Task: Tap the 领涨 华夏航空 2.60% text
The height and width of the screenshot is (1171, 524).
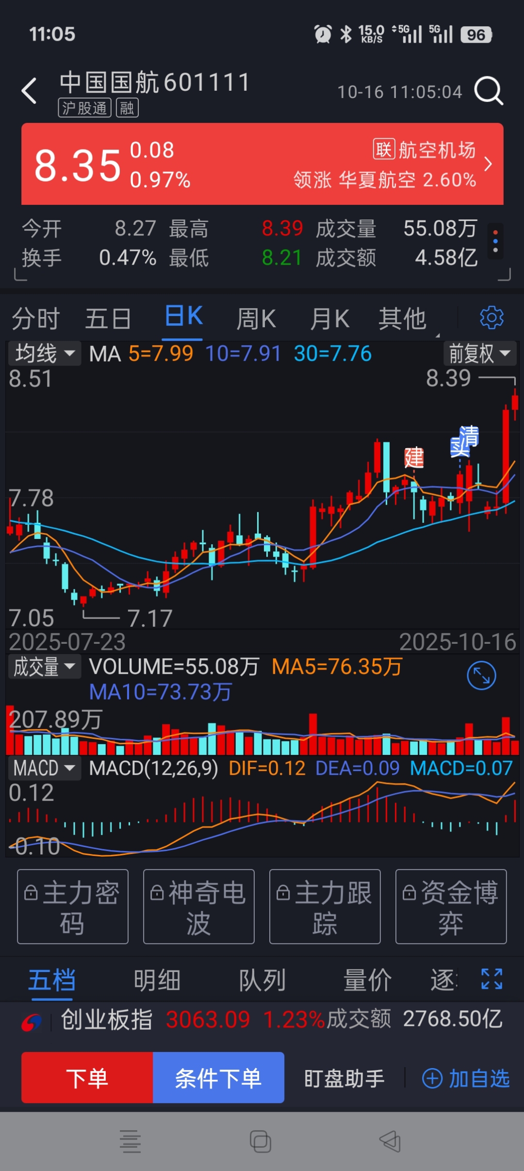Action: point(385,180)
